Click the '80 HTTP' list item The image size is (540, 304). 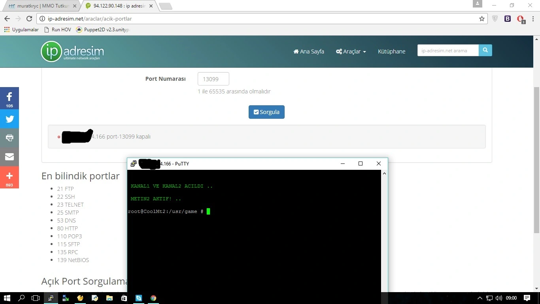(x=67, y=228)
